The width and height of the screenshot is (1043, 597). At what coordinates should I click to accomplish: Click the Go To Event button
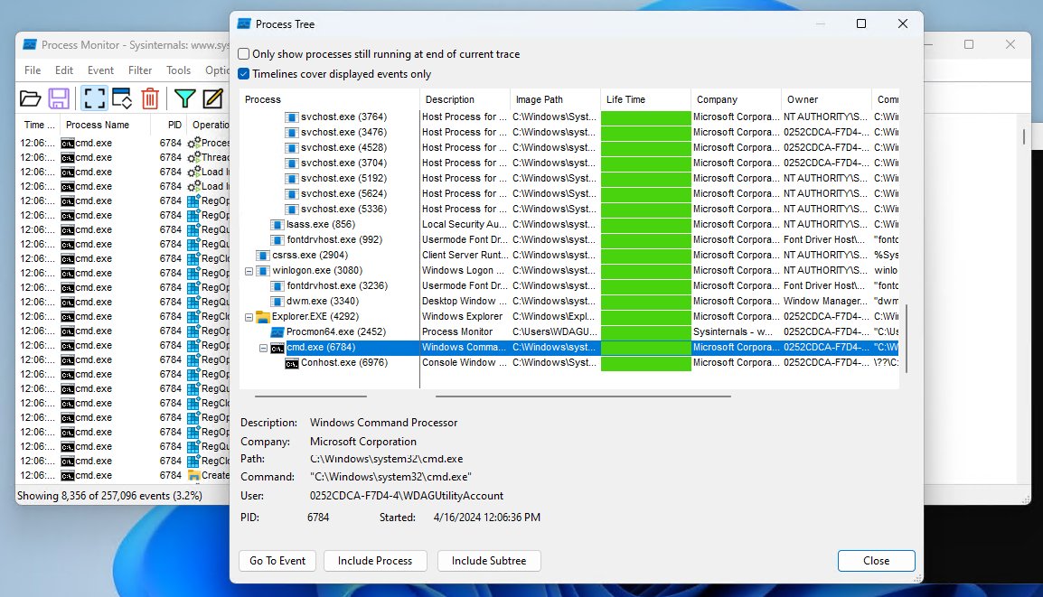coord(277,561)
